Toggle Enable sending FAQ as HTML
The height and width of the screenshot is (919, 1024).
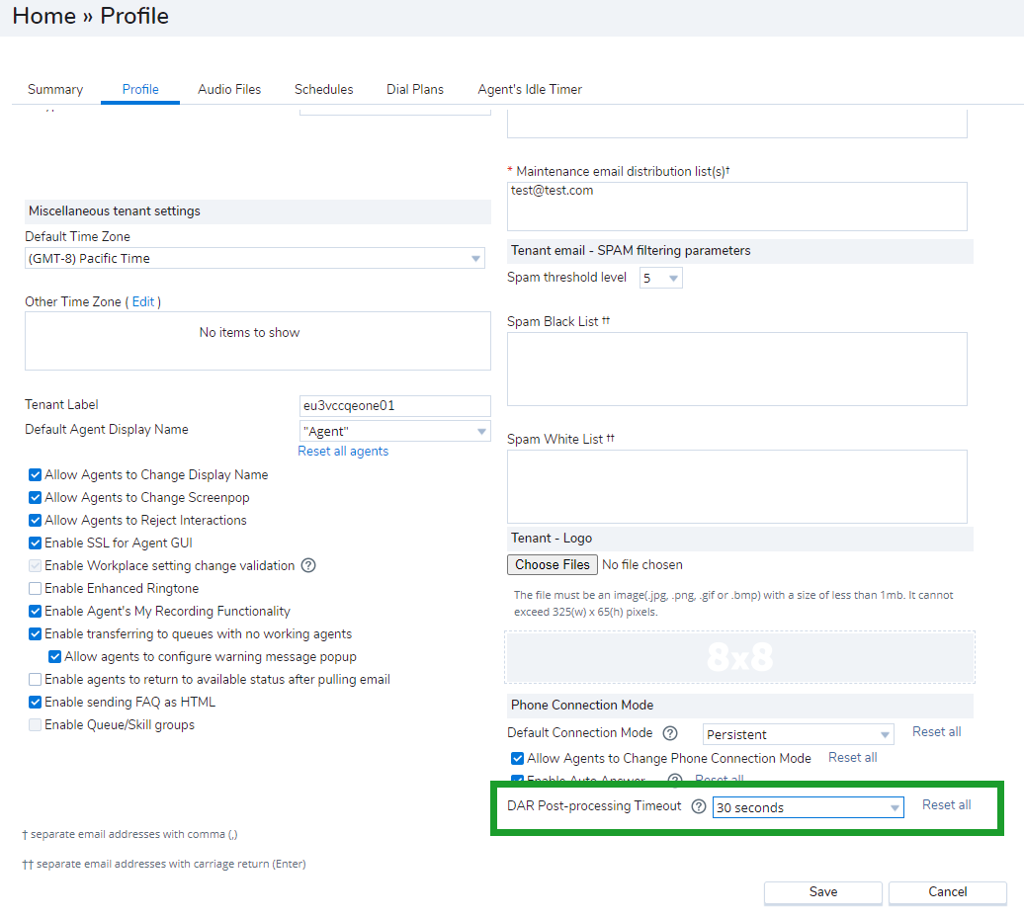pos(36,703)
